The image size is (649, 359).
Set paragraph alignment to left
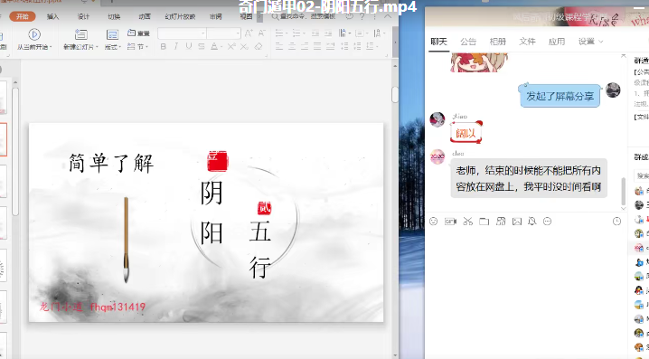pos(279,46)
